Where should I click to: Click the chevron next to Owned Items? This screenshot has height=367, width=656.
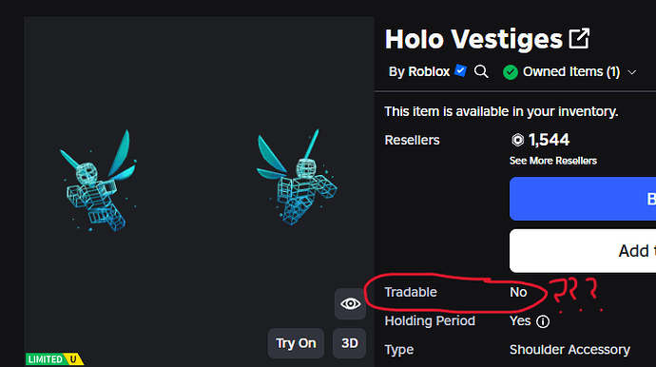coord(631,72)
